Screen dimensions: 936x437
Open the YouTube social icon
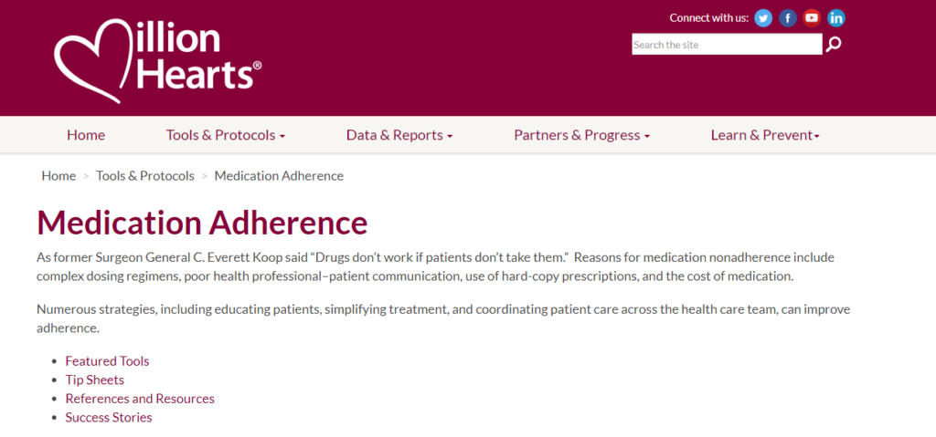(x=812, y=18)
